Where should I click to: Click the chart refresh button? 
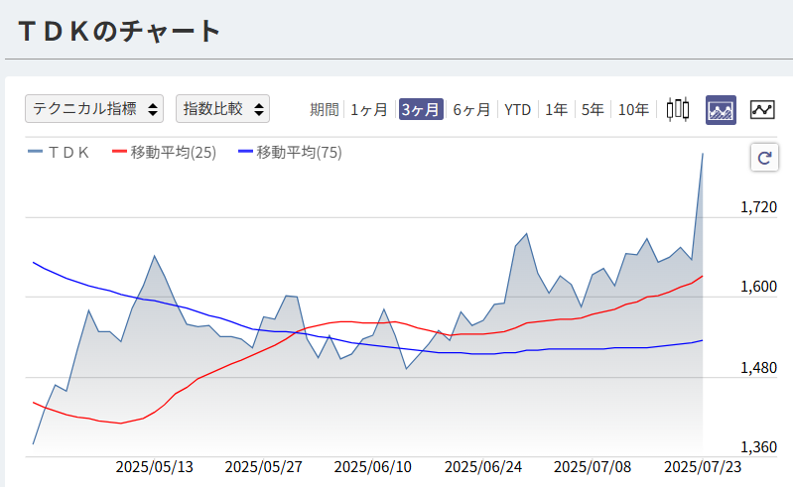point(764,158)
